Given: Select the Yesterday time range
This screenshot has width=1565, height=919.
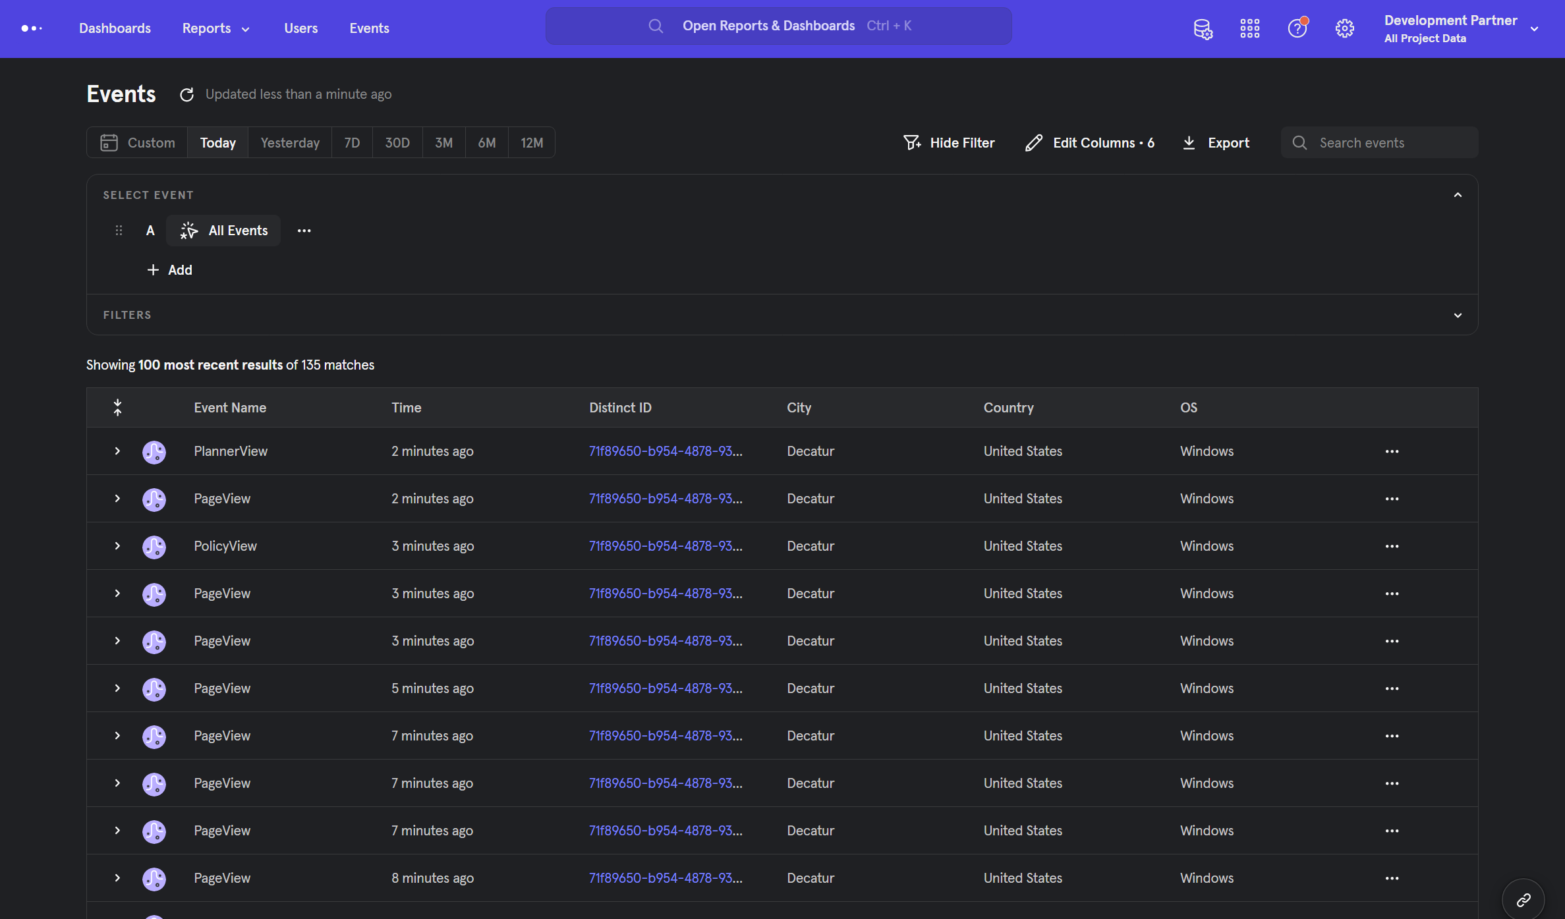Looking at the screenshot, I should point(290,143).
